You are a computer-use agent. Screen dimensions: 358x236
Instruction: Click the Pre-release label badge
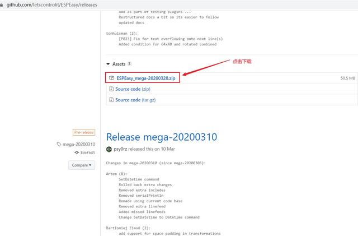pyautogui.click(x=84, y=132)
